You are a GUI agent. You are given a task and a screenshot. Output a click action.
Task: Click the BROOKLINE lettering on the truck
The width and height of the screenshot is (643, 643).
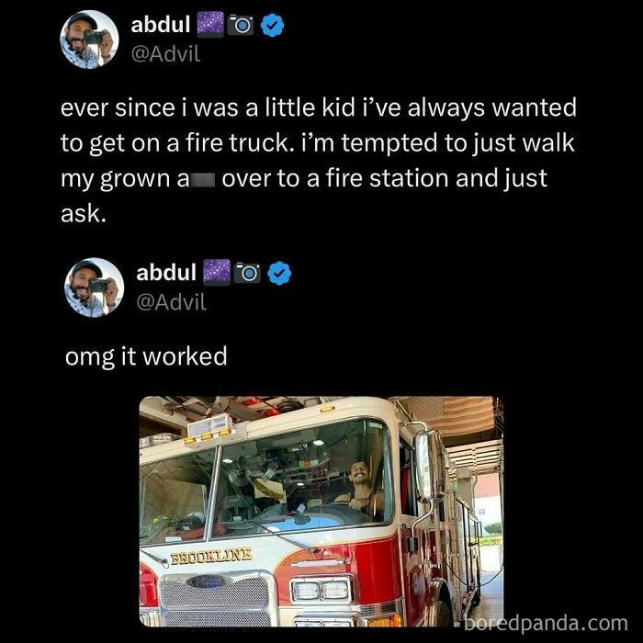(211, 557)
